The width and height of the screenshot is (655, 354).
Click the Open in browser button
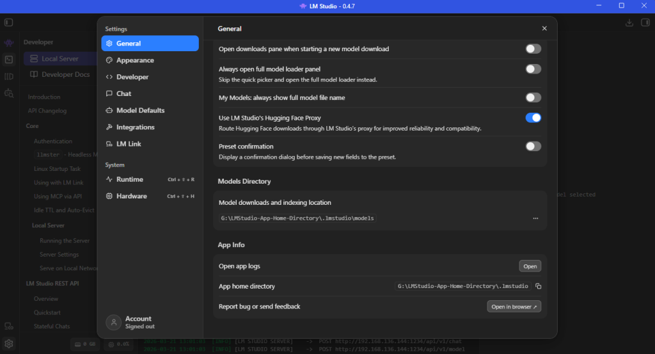click(x=514, y=307)
